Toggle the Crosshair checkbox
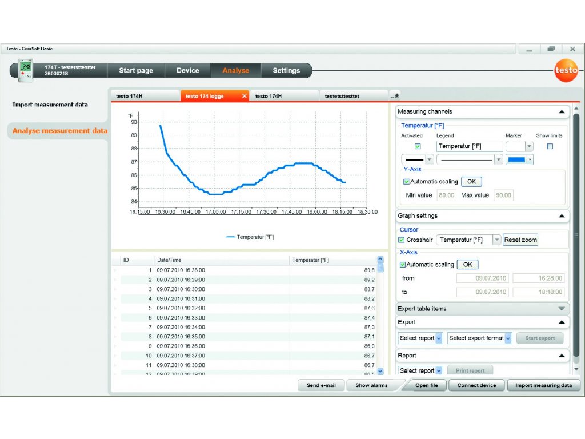This screenshot has height=439, width=585. [402, 240]
